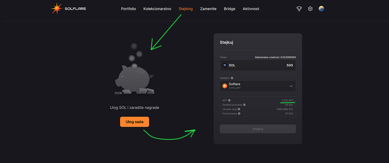Open the settings gear icon

310,9
